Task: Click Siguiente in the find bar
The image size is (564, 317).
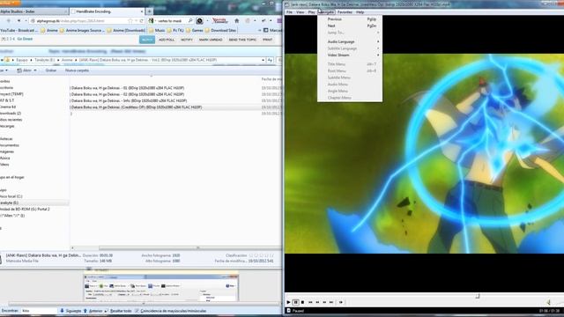Action: (70, 311)
